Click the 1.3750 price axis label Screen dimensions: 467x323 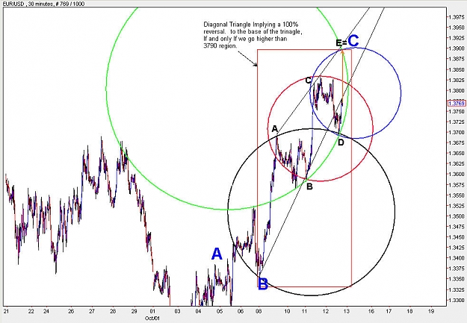[x=457, y=112]
